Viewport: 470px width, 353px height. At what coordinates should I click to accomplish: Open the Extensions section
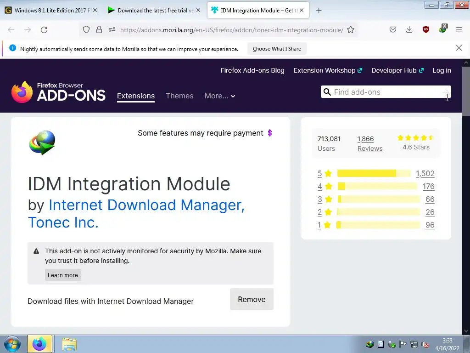pyautogui.click(x=136, y=96)
